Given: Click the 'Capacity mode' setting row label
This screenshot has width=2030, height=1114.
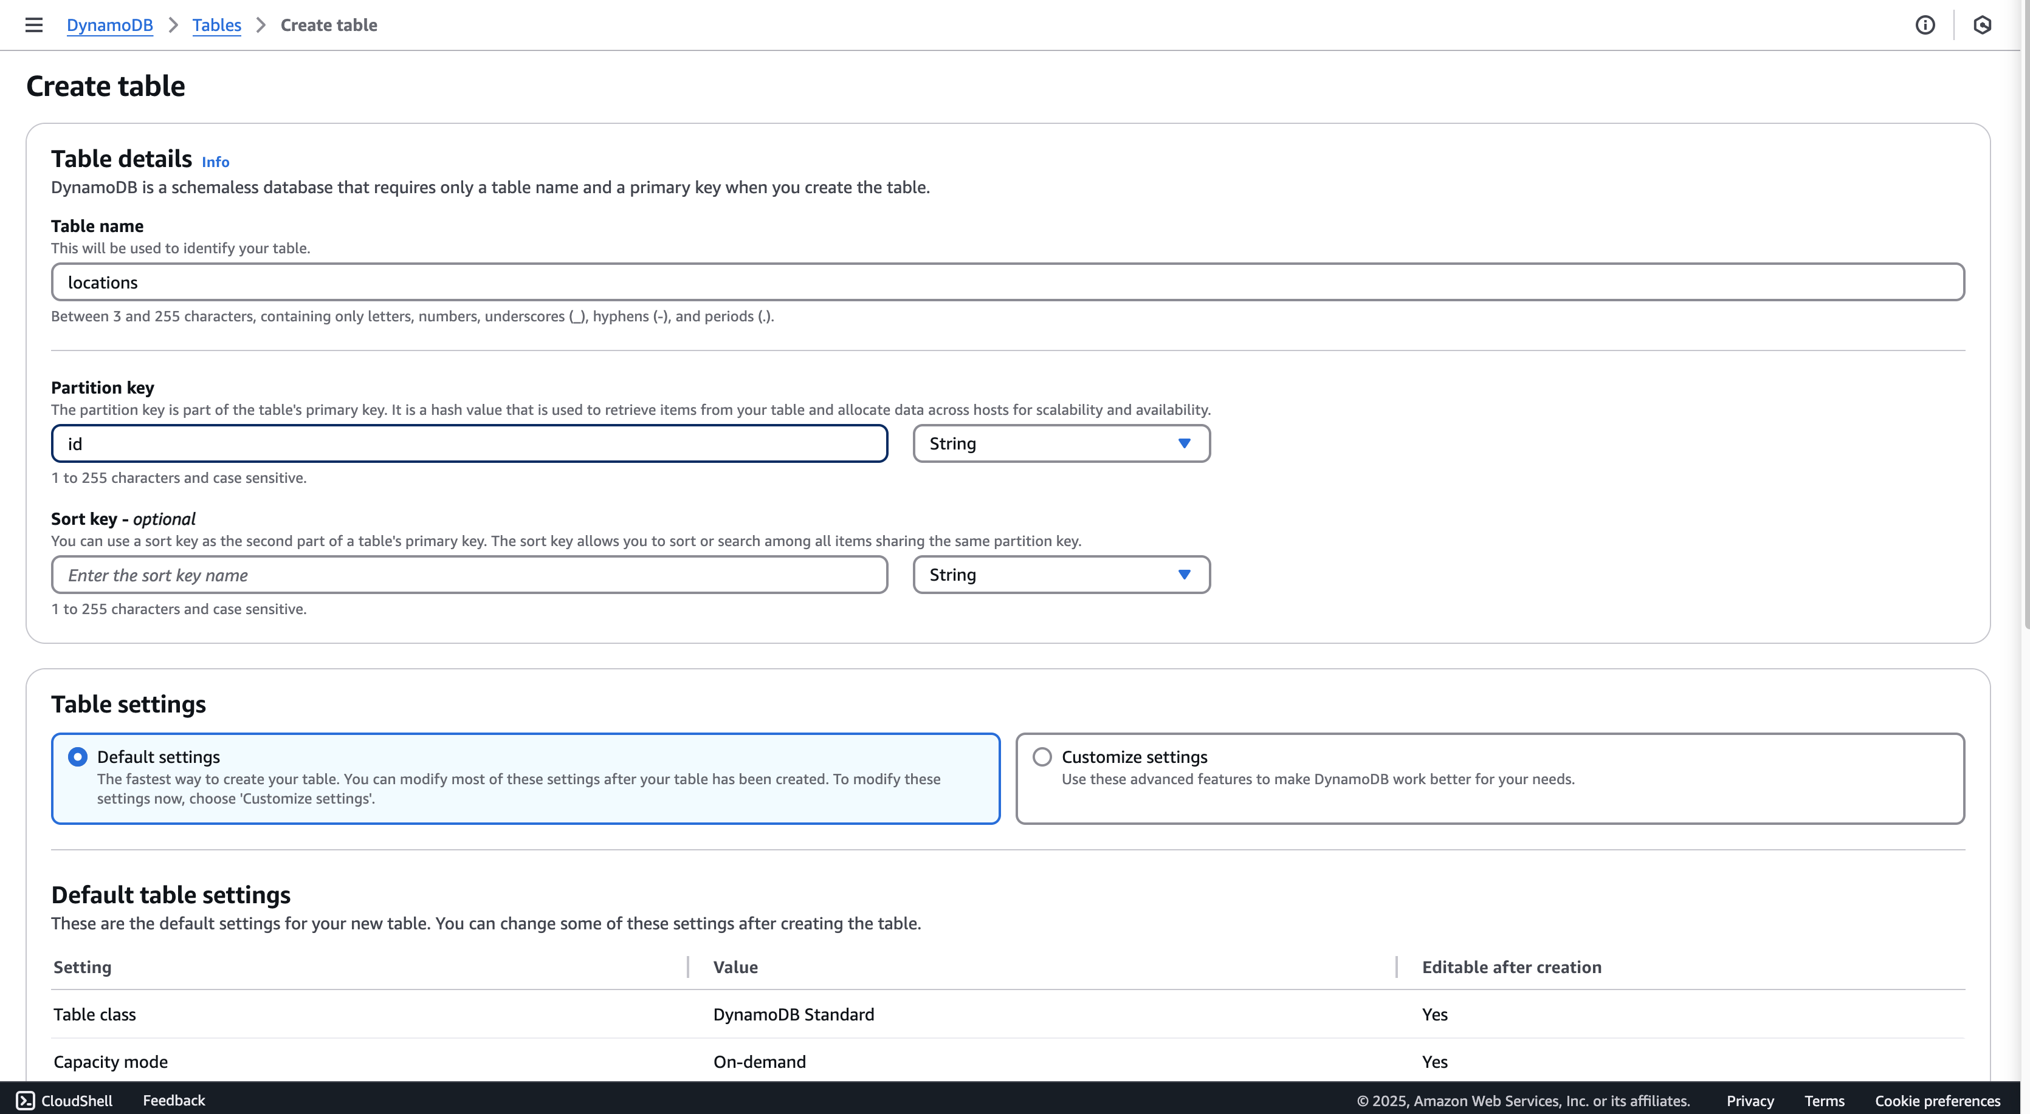Looking at the screenshot, I should click(111, 1061).
